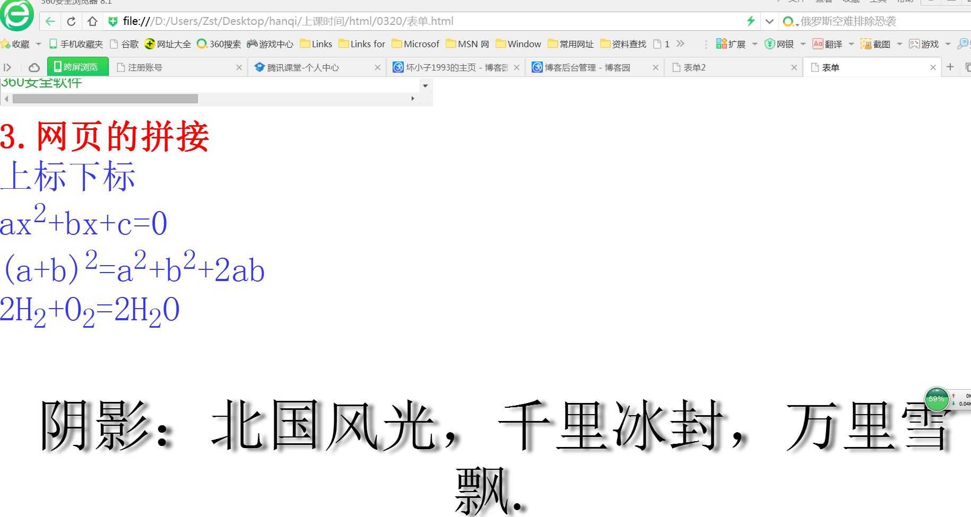Viewport: 971px width, 517px height.
Task: Open a new tab with plus button
Action: point(950,67)
